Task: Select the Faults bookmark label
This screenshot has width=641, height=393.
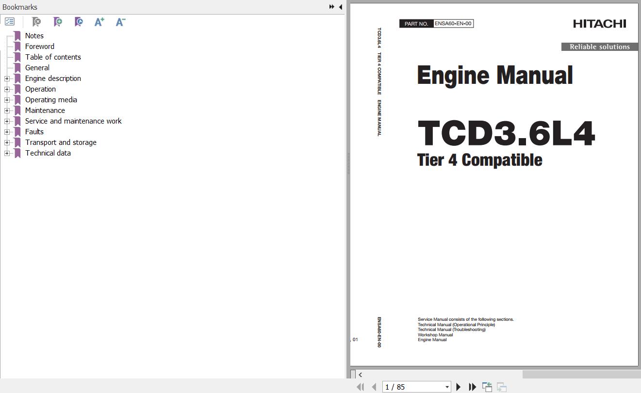Action: [x=34, y=132]
